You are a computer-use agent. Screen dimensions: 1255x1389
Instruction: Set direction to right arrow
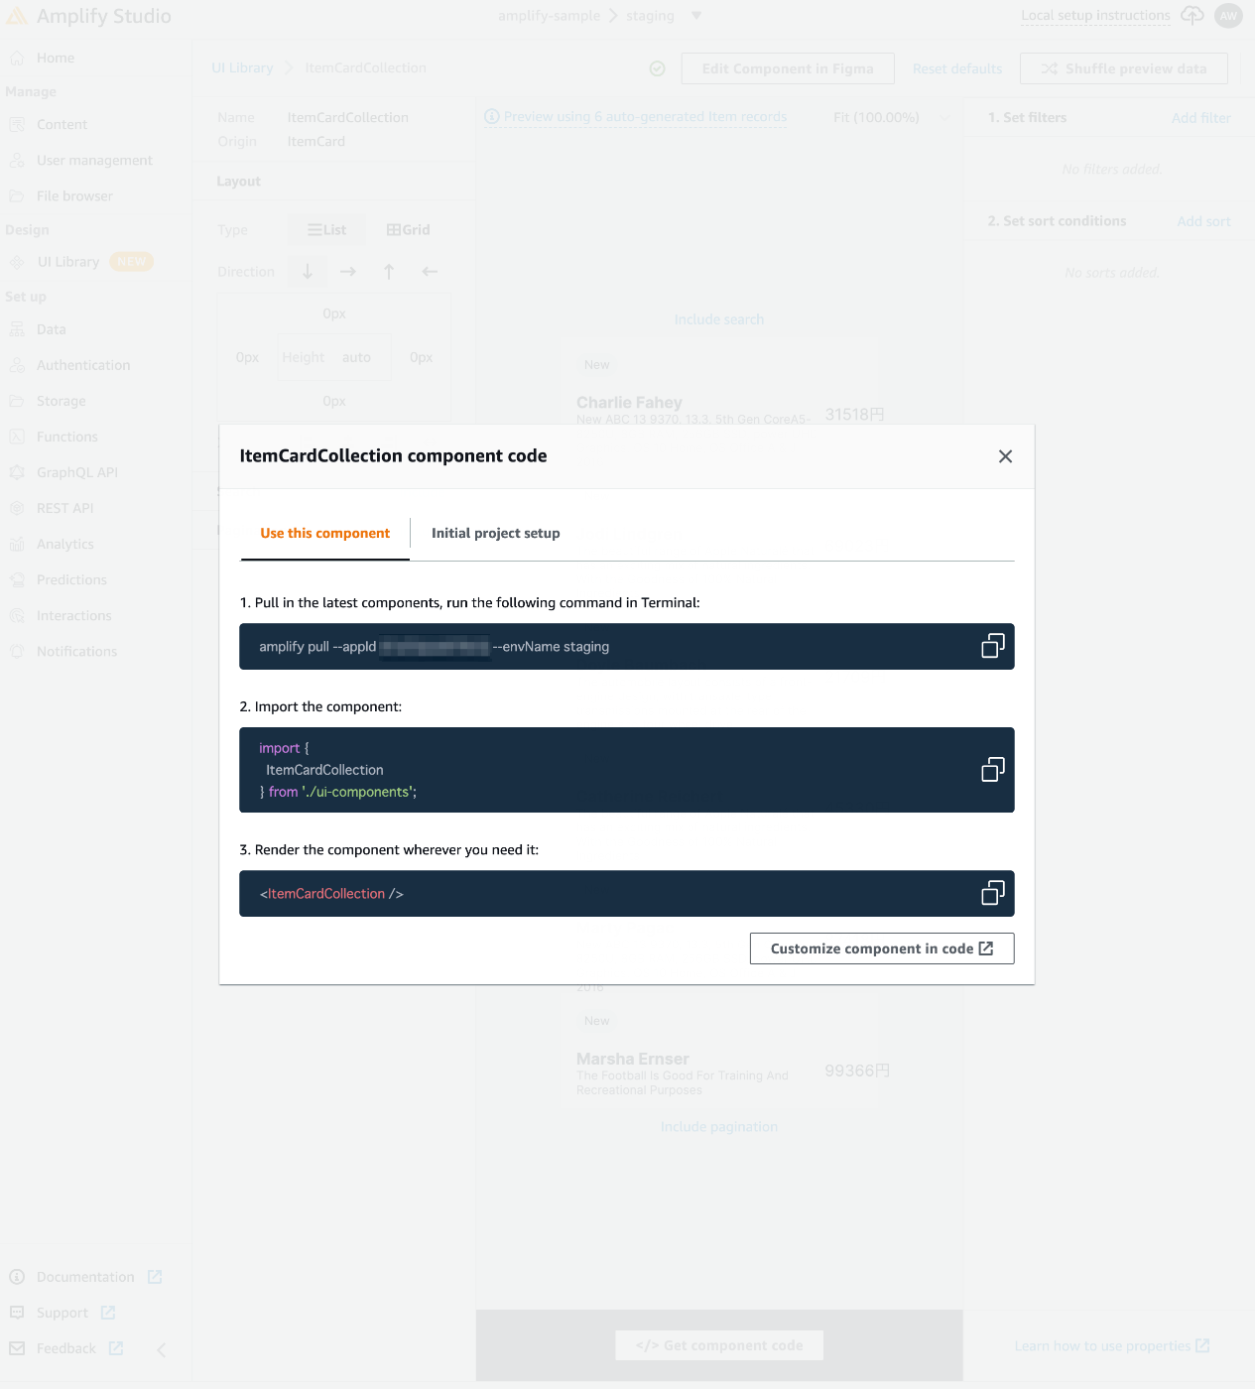coord(348,271)
